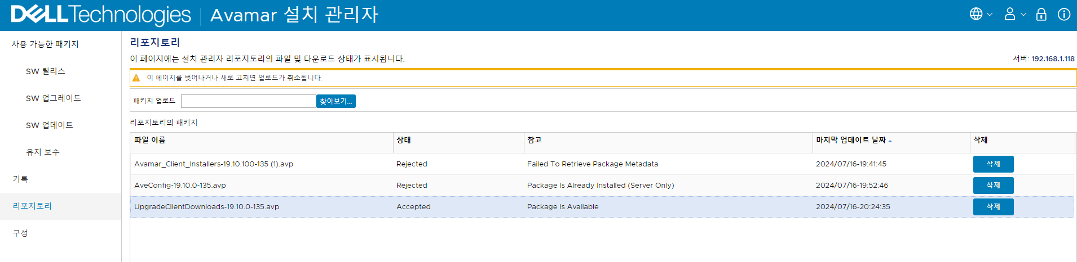Open 기록 in the sidebar
The image size is (1077, 262).
(x=20, y=179)
